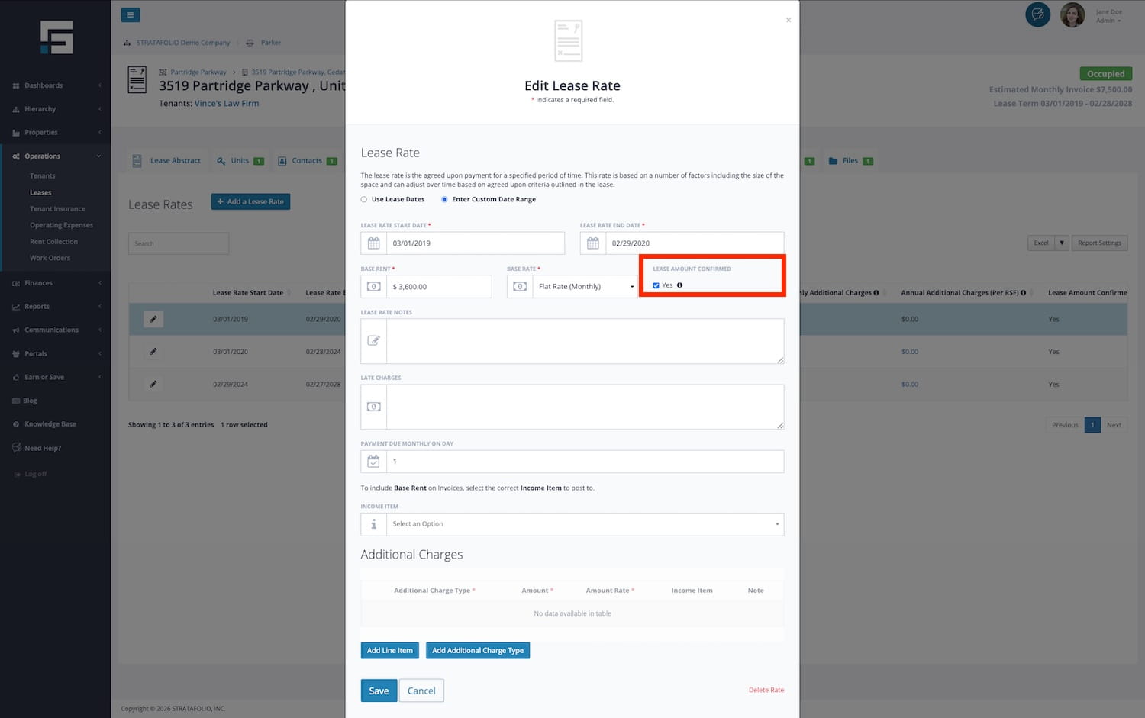
Task: Click the Delete Rate link
Action: [x=766, y=690]
